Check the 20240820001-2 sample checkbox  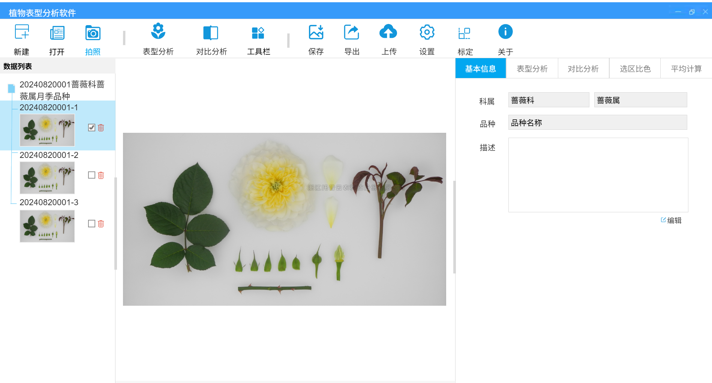(91, 175)
